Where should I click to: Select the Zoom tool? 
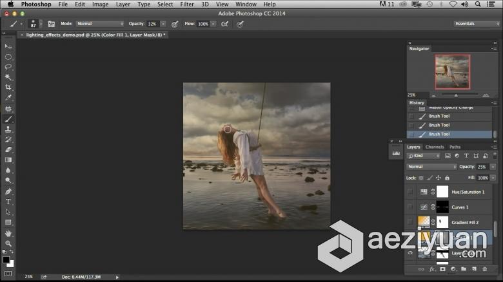point(8,243)
